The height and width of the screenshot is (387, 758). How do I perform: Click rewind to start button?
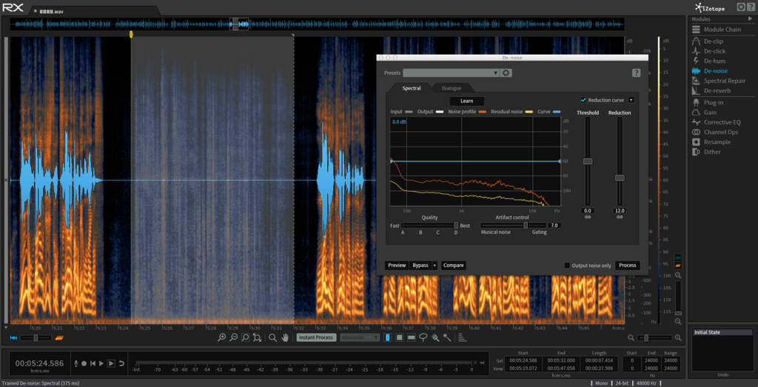point(93,363)
